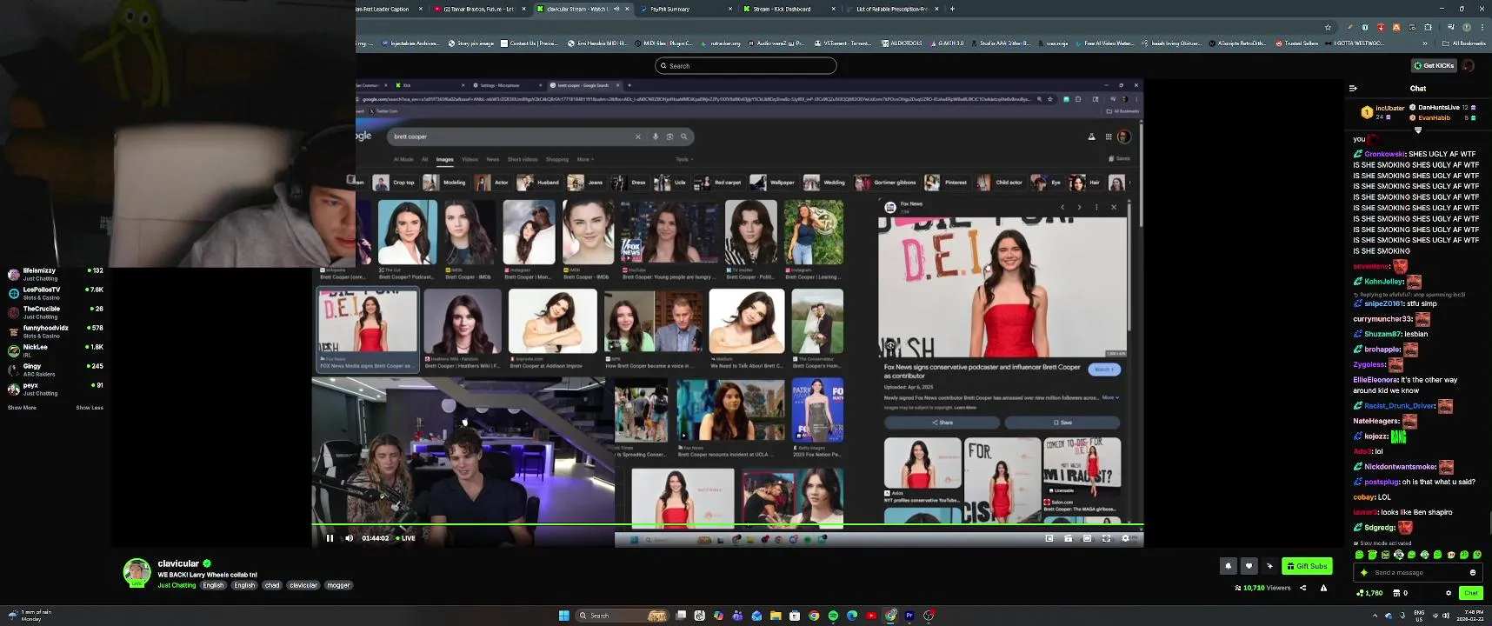1492x626 pixels.
Task: Click the Windows taskbar Search box
Action: tap(623, 616)
